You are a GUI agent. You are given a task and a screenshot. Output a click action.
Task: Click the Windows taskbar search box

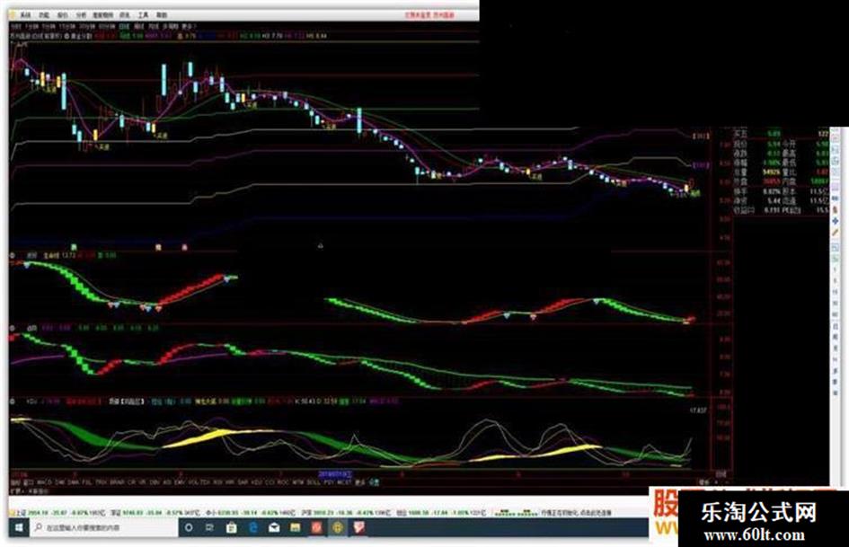[x=104, y=527]
